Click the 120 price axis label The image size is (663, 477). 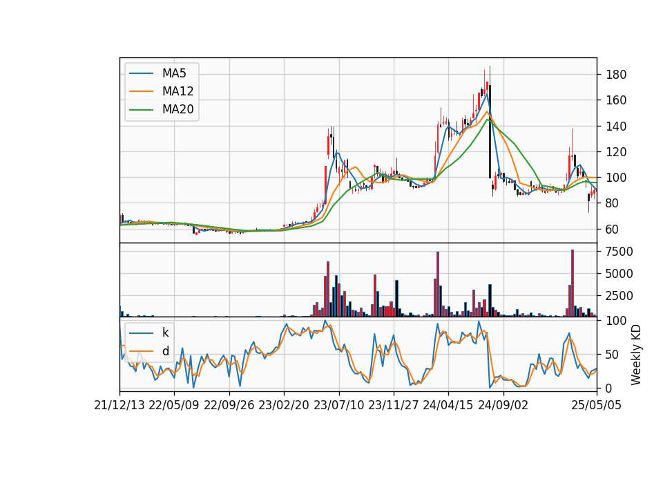pyautogui.click(x=616, y=152)
